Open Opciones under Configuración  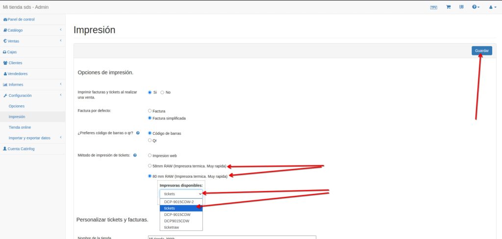click(x=16, y=106)
